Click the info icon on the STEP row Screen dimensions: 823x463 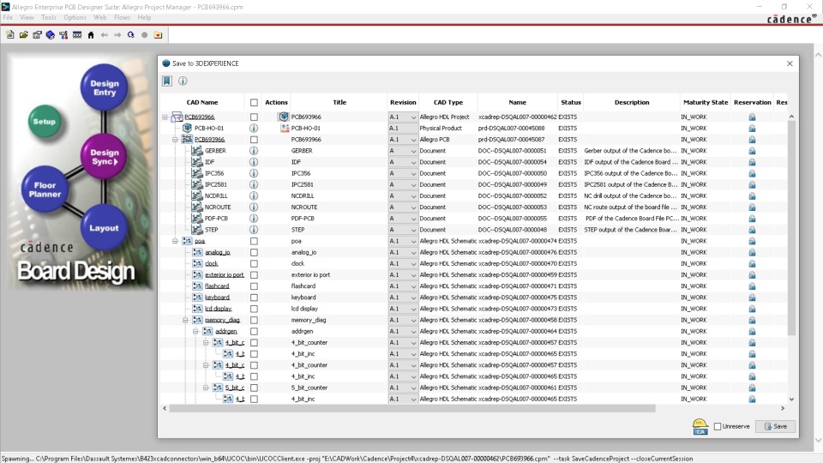[x=254, y=230]
